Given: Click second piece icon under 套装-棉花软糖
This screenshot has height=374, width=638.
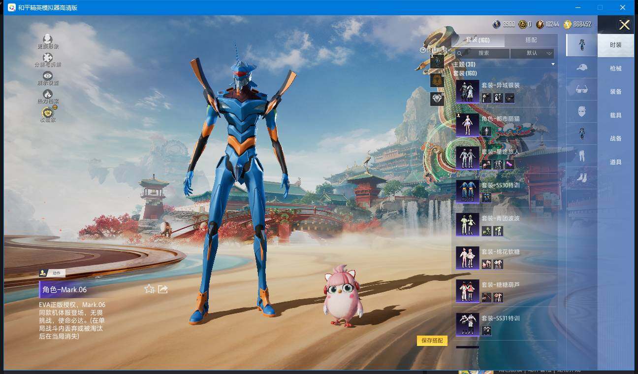Looking at the screenshot, I should point(498,265).
